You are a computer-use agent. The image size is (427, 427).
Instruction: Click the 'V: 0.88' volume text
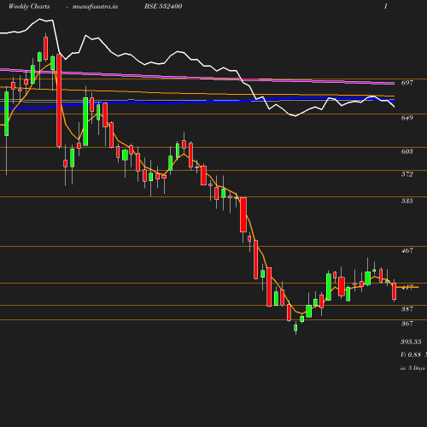pos(411,354)
